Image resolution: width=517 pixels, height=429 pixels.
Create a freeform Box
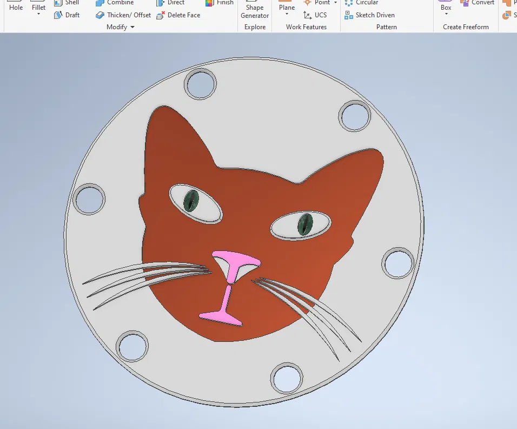[446, 6]
